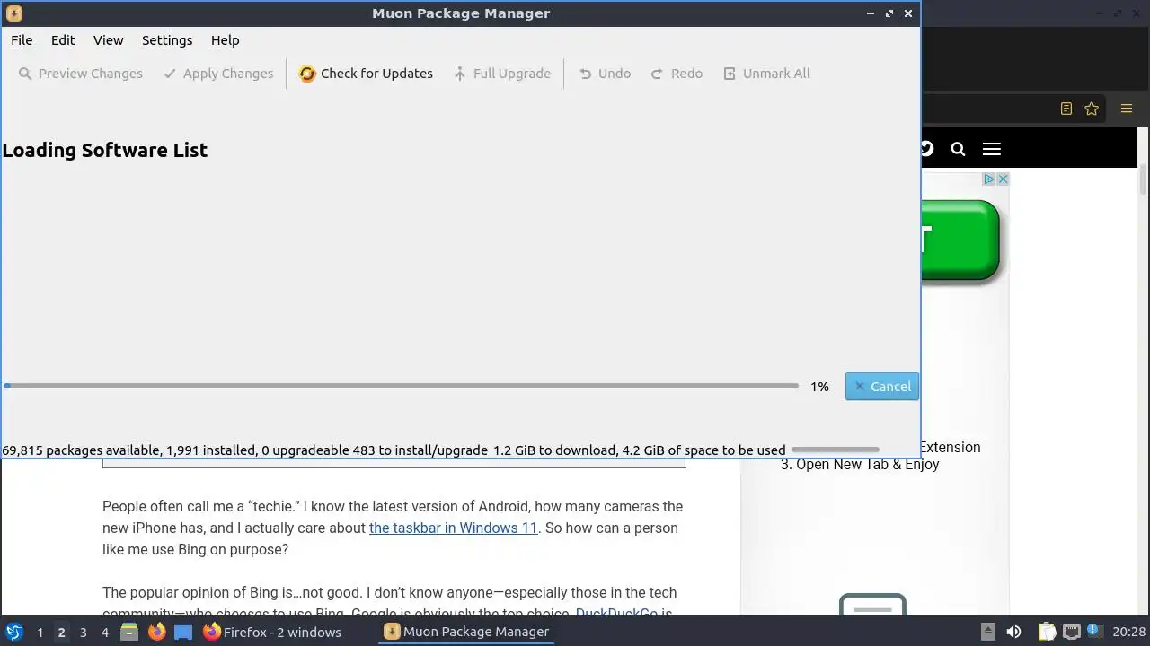This screenshot has height=646, width=1150.
Task: Select Muon Package Manager taskbar entry
Action: (x=466, y=632)
